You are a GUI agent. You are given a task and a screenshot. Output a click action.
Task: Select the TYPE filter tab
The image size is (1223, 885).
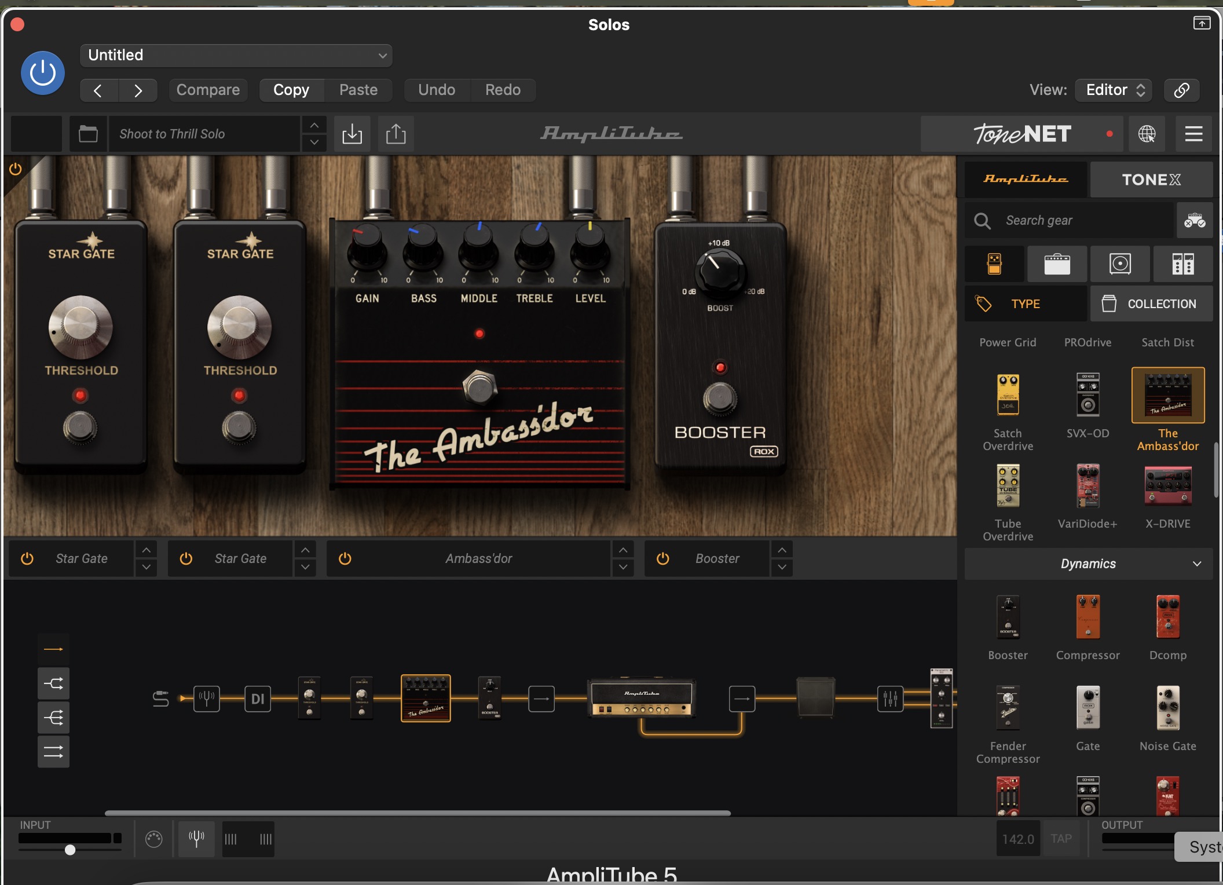click(1026, 304)
